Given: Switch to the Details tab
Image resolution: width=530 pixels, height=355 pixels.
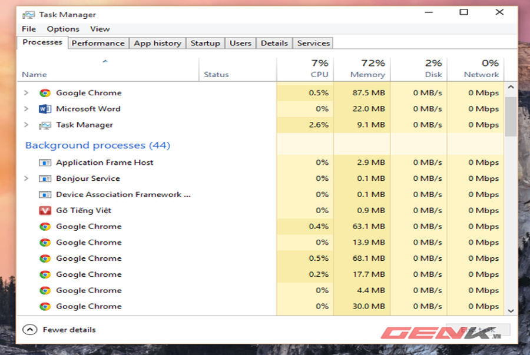Looking at the screenshot, I should (274, 43).
